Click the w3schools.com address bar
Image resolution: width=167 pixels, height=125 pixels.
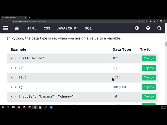pyautogui.click(x=75, y=21)
